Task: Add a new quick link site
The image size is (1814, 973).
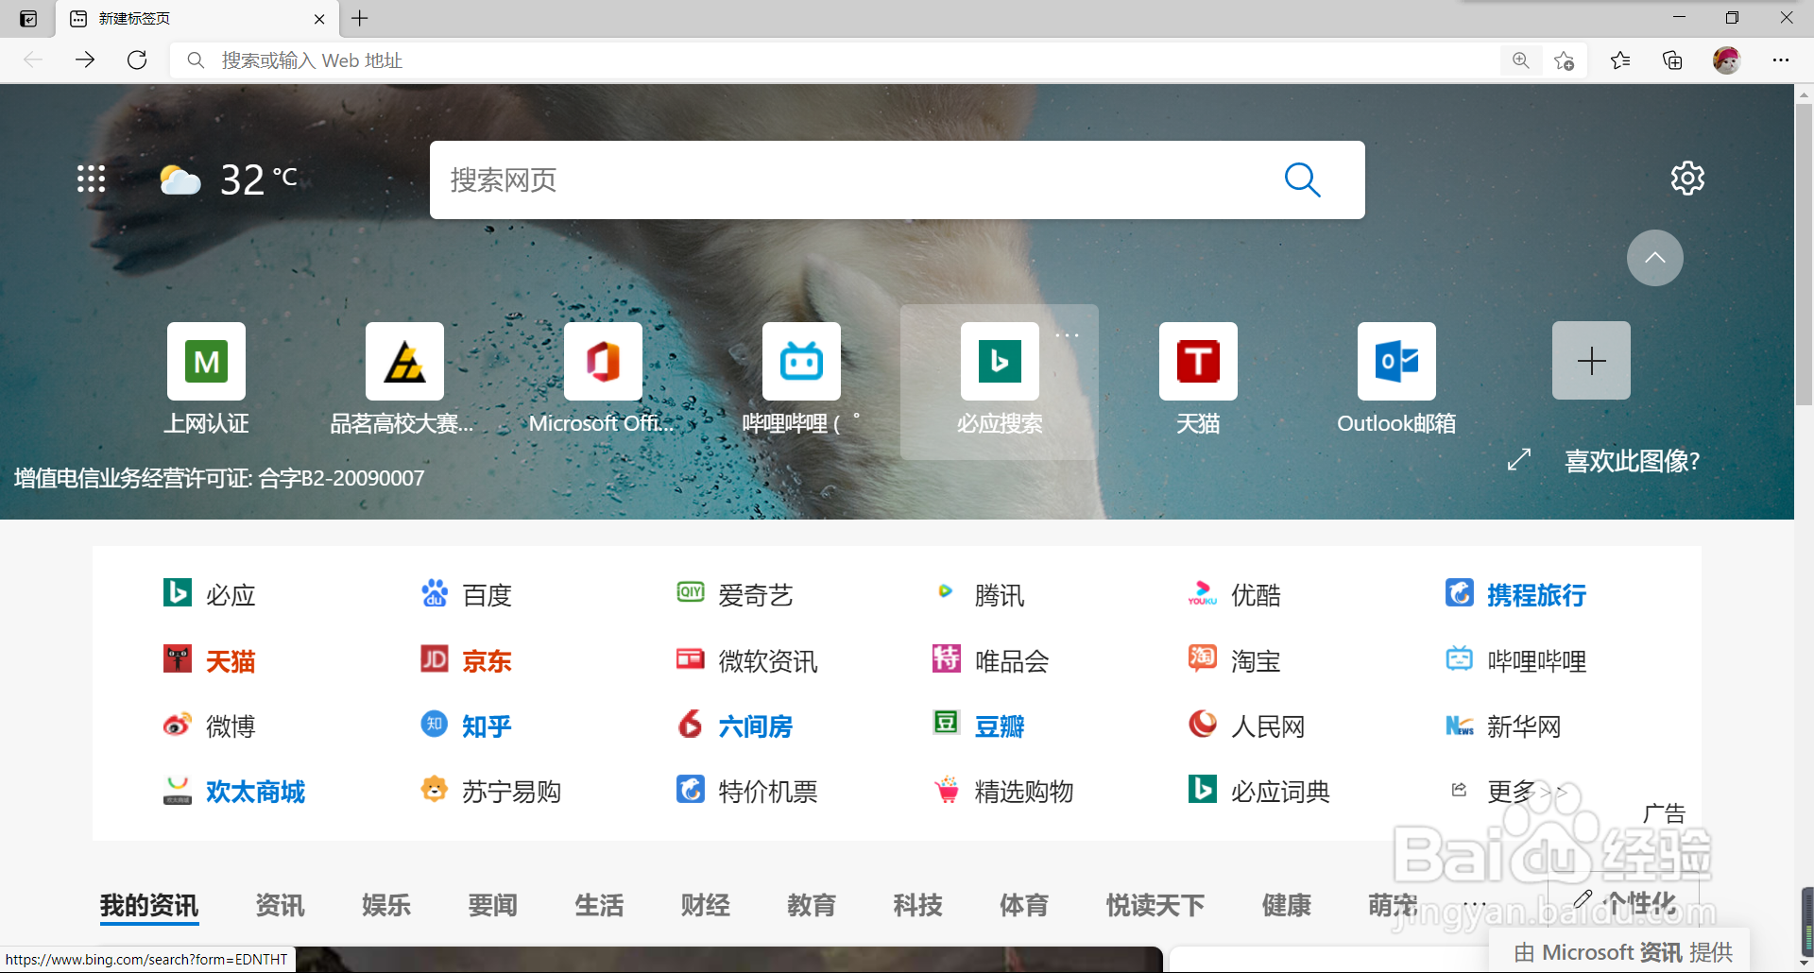Action: click(1591, 360)
